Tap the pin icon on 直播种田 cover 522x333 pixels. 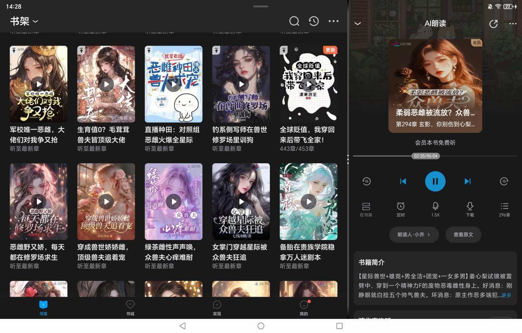pyautogui.click(x=149, y=50)
